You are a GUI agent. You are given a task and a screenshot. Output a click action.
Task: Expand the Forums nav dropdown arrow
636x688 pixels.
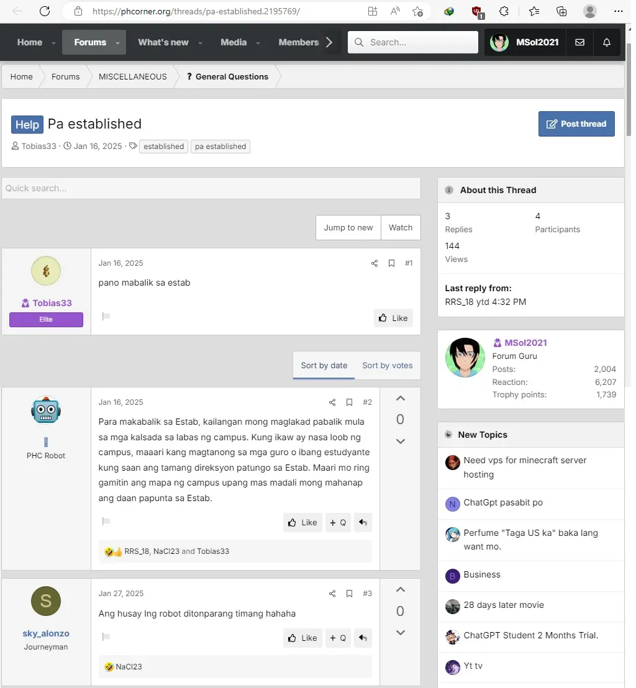117,43
